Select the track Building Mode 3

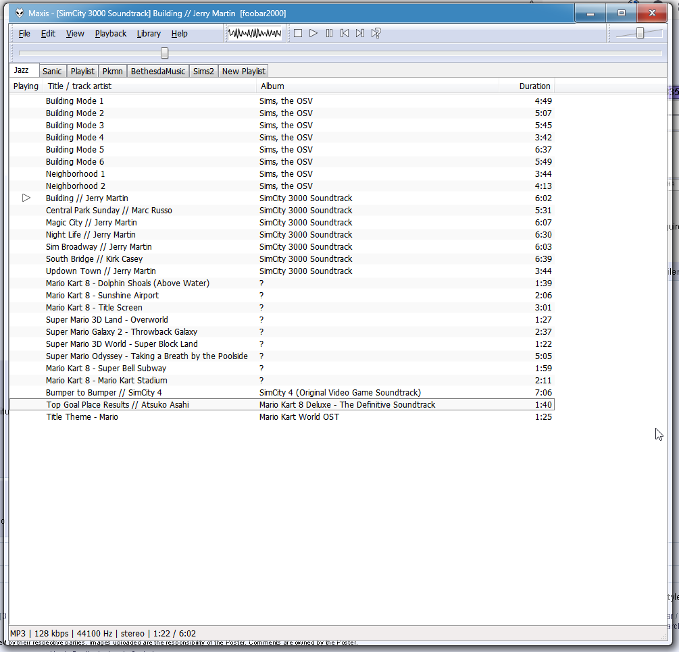coord(282,125)
